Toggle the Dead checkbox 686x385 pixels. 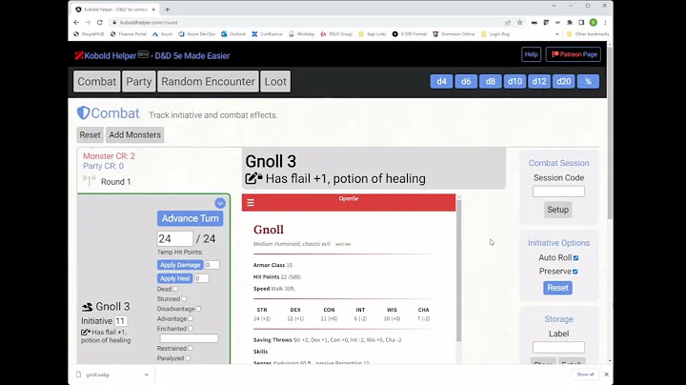[175, 289]
